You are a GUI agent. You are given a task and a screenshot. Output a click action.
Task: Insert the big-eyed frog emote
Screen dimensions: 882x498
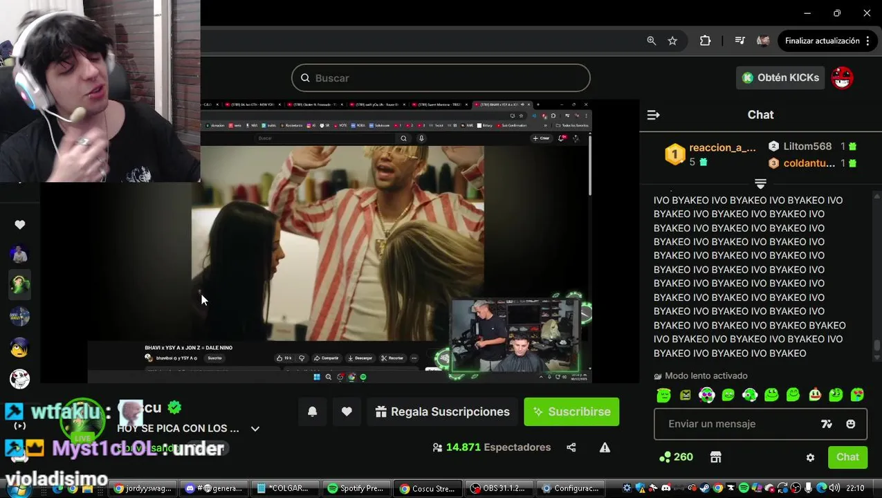[771, 395]
